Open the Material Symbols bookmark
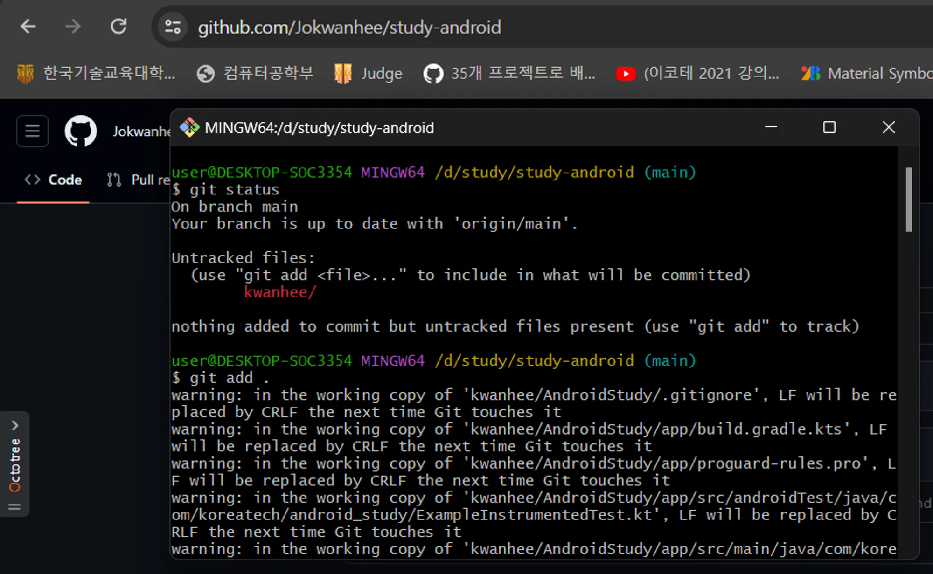The height and width of the screenshot is (574, 933). pyautogui.click(x=866, y=73)
